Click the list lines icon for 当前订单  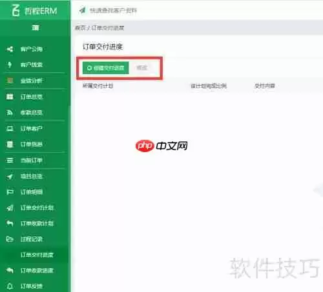(x=10, y=161)
